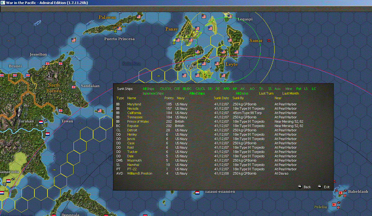Viewport: 372px width, 216px height.
Task: Sort list by Sunk Date header
Action: tap(221, 98)
